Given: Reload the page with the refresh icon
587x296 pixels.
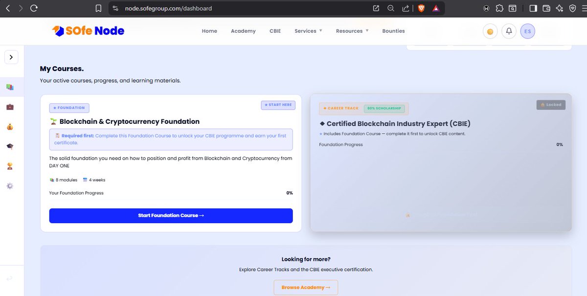Looking at the screenshot, I should tap(34, 8).
